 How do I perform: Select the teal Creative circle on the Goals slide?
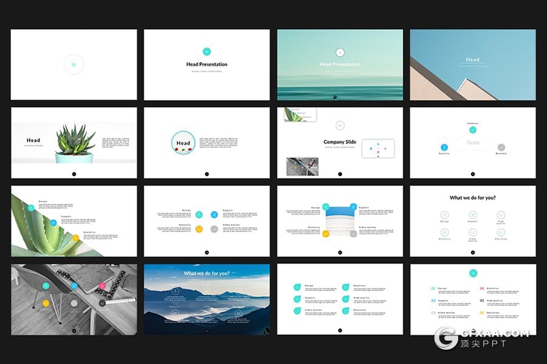pyautogui.click(x=472, y=130)
